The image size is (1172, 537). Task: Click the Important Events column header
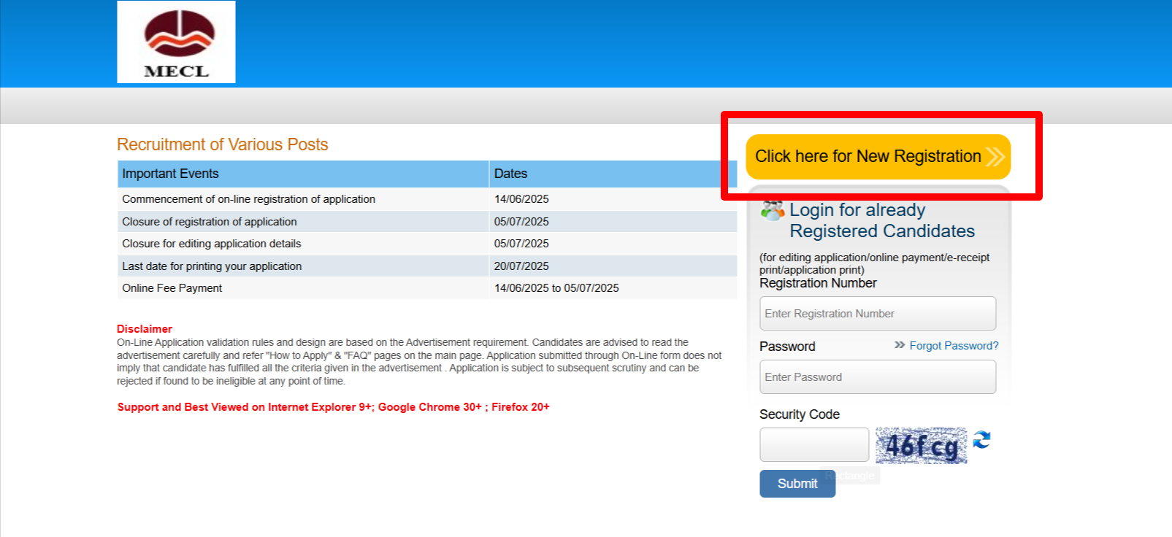pyautogui.click(x=171, y=174)
